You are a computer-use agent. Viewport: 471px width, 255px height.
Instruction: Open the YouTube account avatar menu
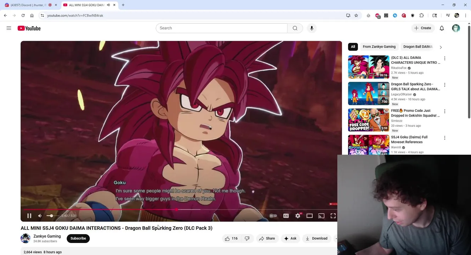pos(456,28)
